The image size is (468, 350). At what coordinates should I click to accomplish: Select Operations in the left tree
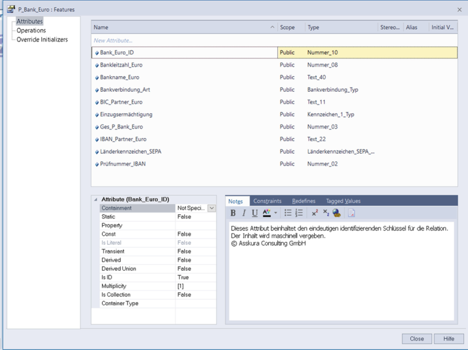31,30
